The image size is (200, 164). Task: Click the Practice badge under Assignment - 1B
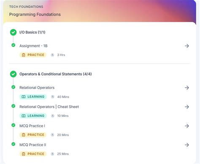tap(33, 55)
